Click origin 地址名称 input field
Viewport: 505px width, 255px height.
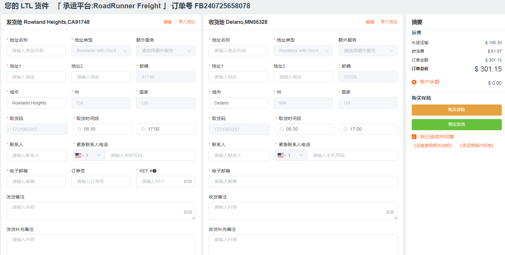click(x=36, y=51)
